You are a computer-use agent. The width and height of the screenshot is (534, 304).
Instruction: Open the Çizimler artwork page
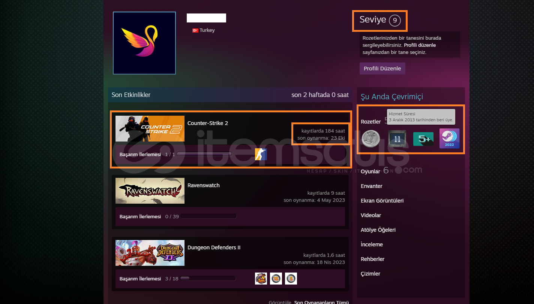(370, 274)
